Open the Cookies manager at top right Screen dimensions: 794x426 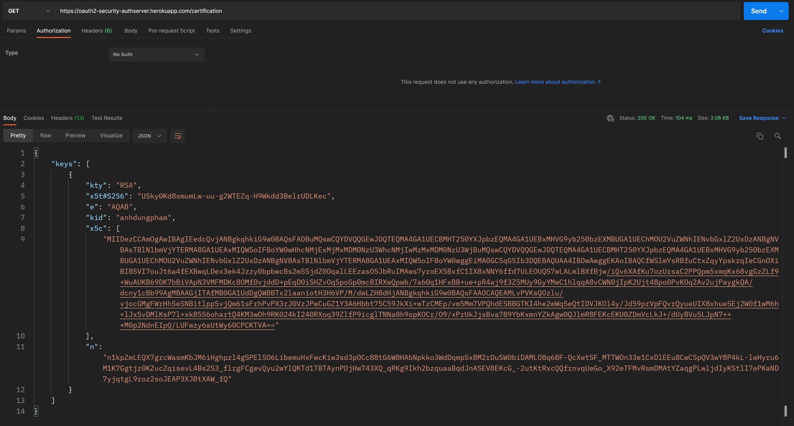(x=773, y=30)
